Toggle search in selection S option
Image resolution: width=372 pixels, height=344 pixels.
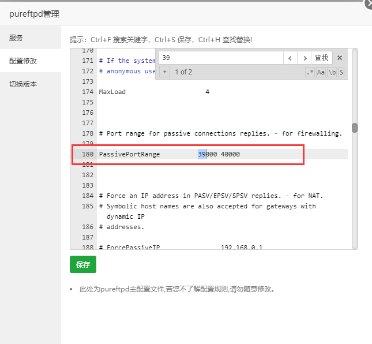[341, 72]
